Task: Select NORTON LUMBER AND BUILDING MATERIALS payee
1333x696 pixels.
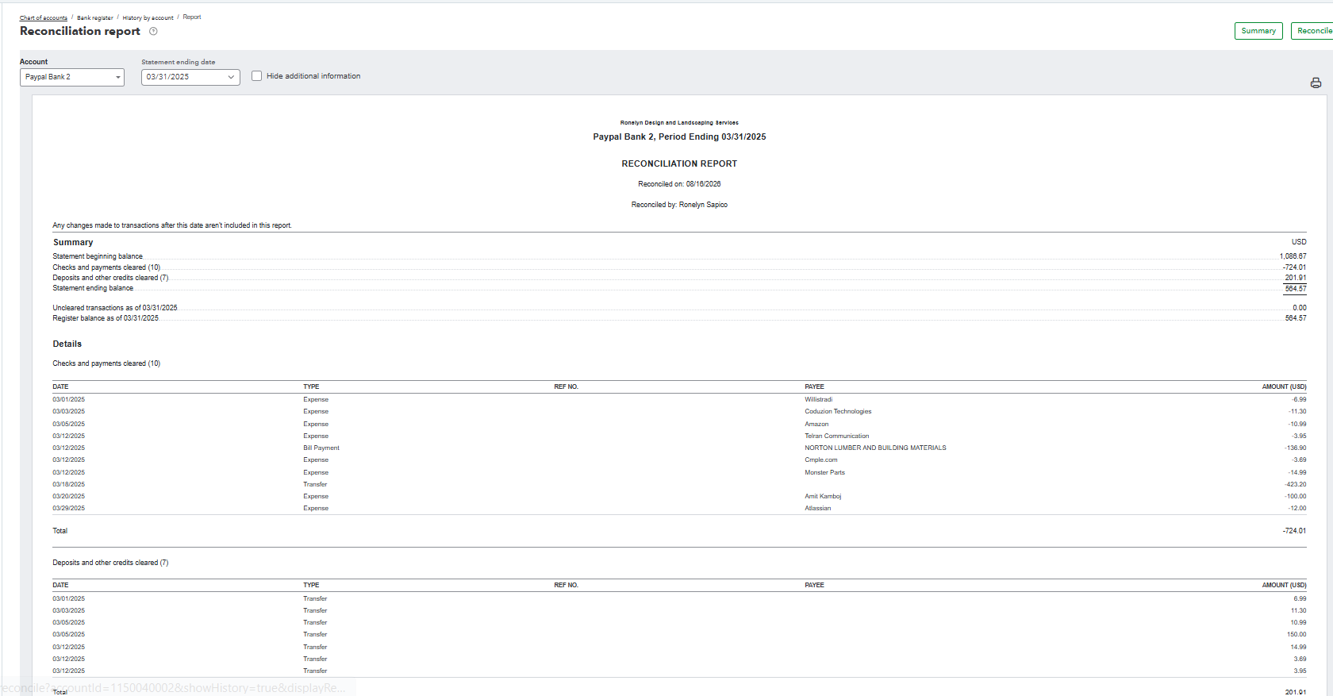Action: click(x=875, y=448)
